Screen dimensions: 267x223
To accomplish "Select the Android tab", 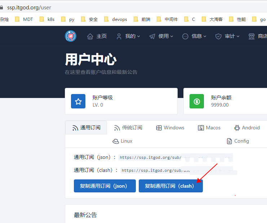I will point(247,128).
